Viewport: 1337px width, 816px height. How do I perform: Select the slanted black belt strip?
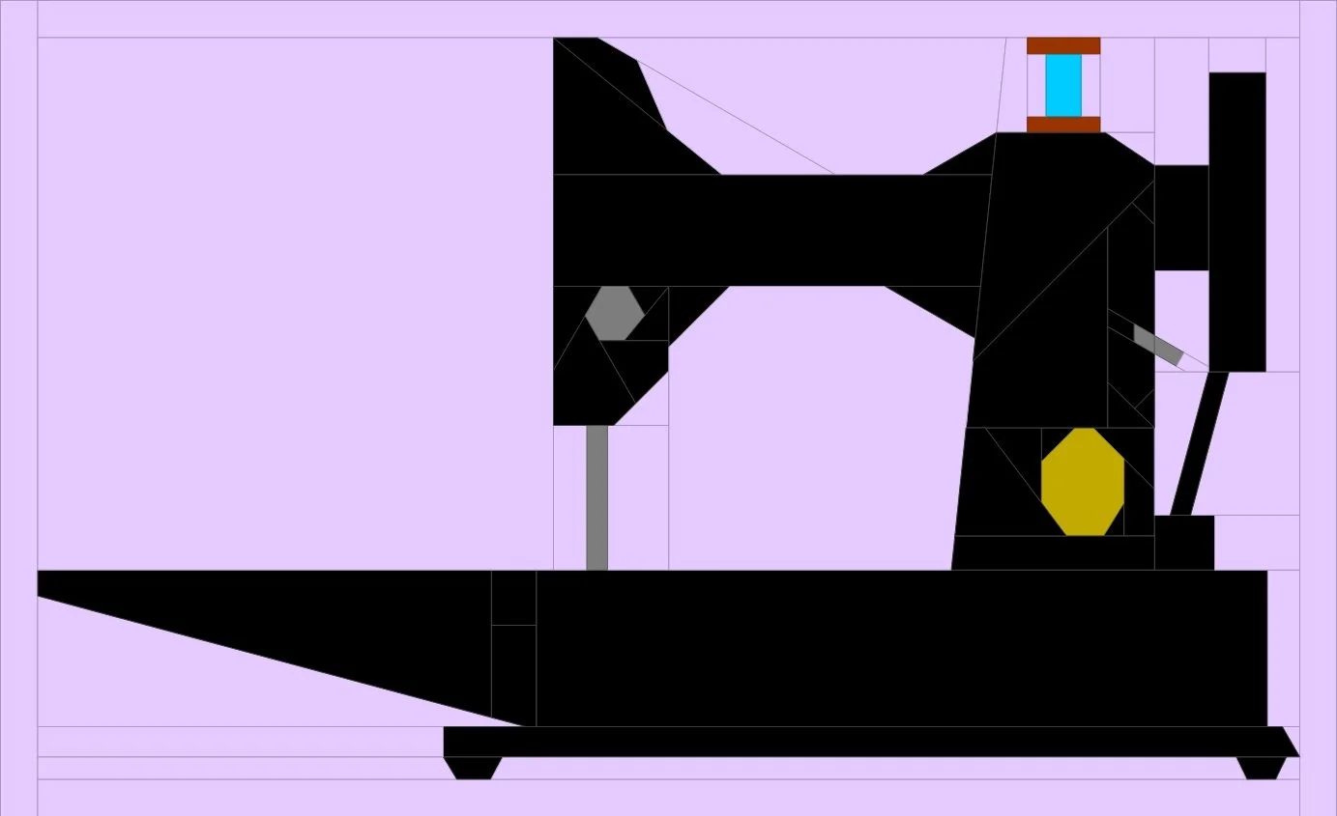(x=1200, y=443)
